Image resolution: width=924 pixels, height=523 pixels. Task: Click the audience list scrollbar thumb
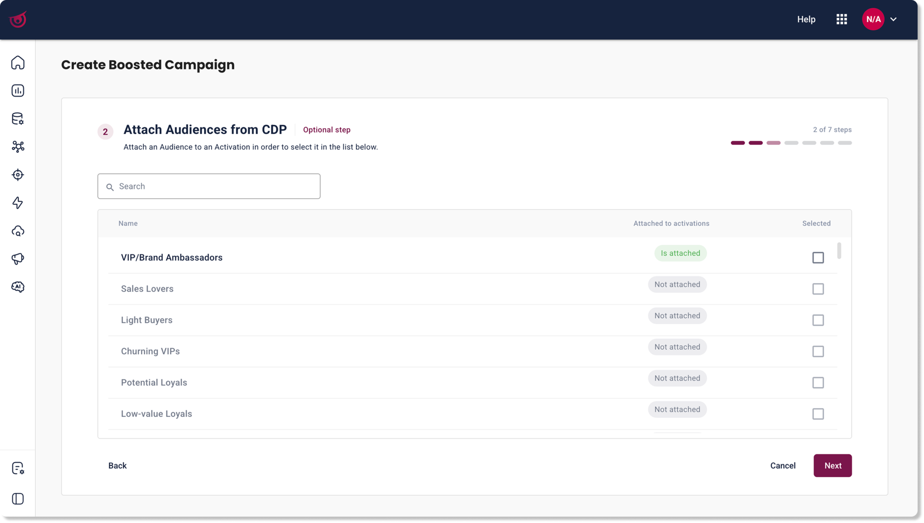click(839, 251)
